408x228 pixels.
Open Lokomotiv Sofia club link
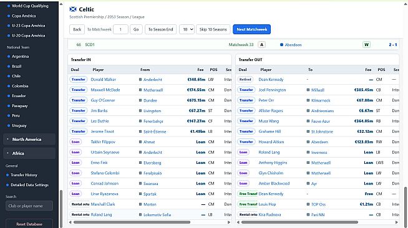tap(157, 215)
